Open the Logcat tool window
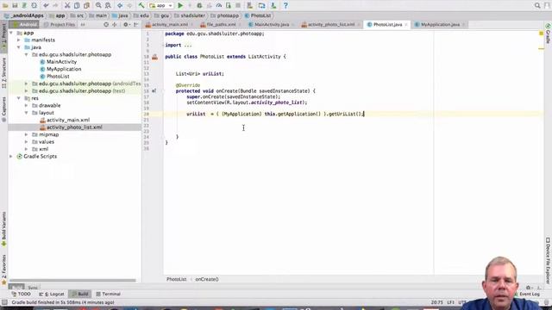This screenshot has height=310, width=552. point(52,294)
